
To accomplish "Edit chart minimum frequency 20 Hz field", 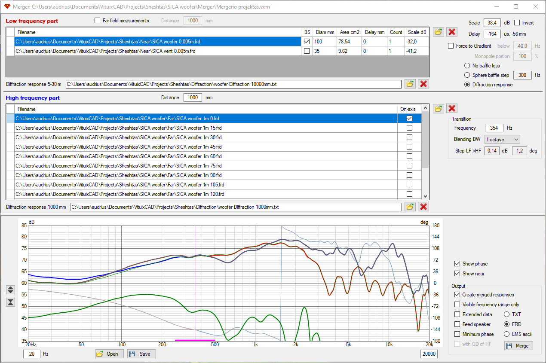I will (x=31, y=354).
